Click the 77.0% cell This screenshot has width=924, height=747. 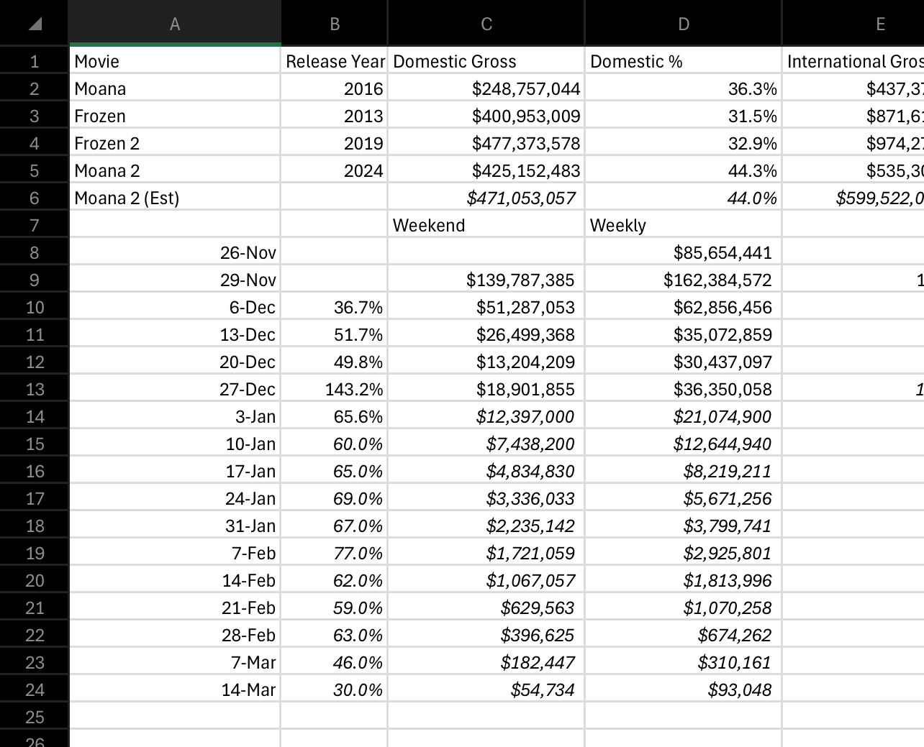point(335,553)
